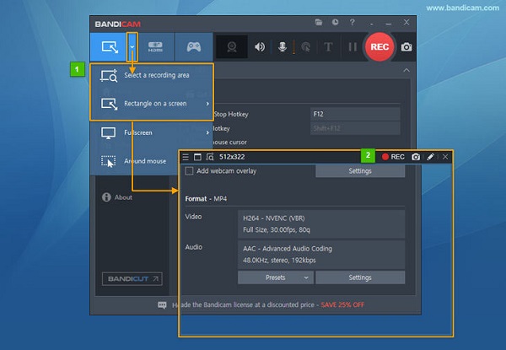Screen dimensions: 506x350
Task: Choose Select a recording area menu item
Action: [x=152, y=75]
